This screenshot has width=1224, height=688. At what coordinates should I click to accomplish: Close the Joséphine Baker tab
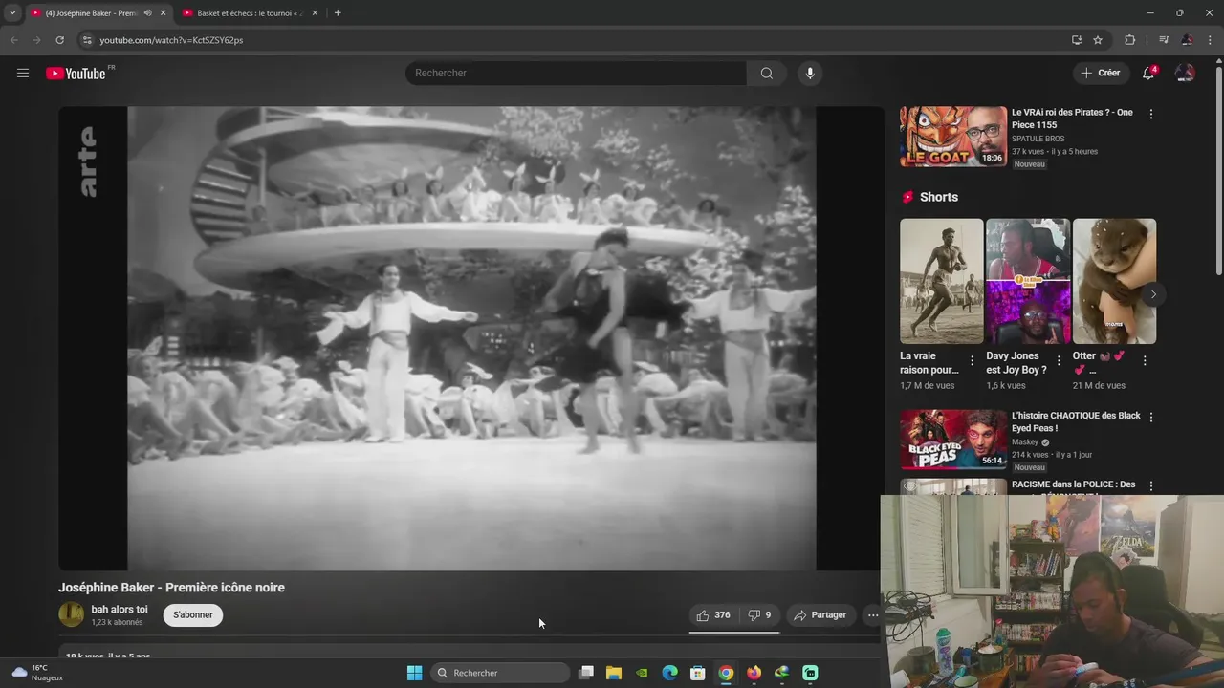(163, 13)
